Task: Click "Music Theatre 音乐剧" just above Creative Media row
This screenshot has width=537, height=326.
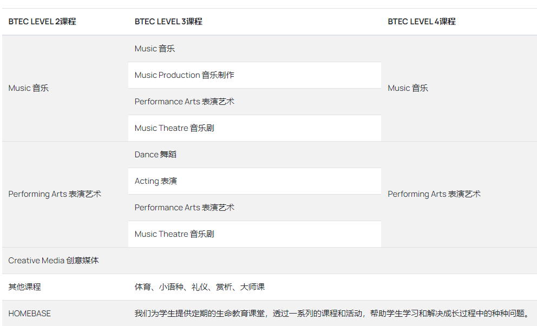Action: coord(174,234)
